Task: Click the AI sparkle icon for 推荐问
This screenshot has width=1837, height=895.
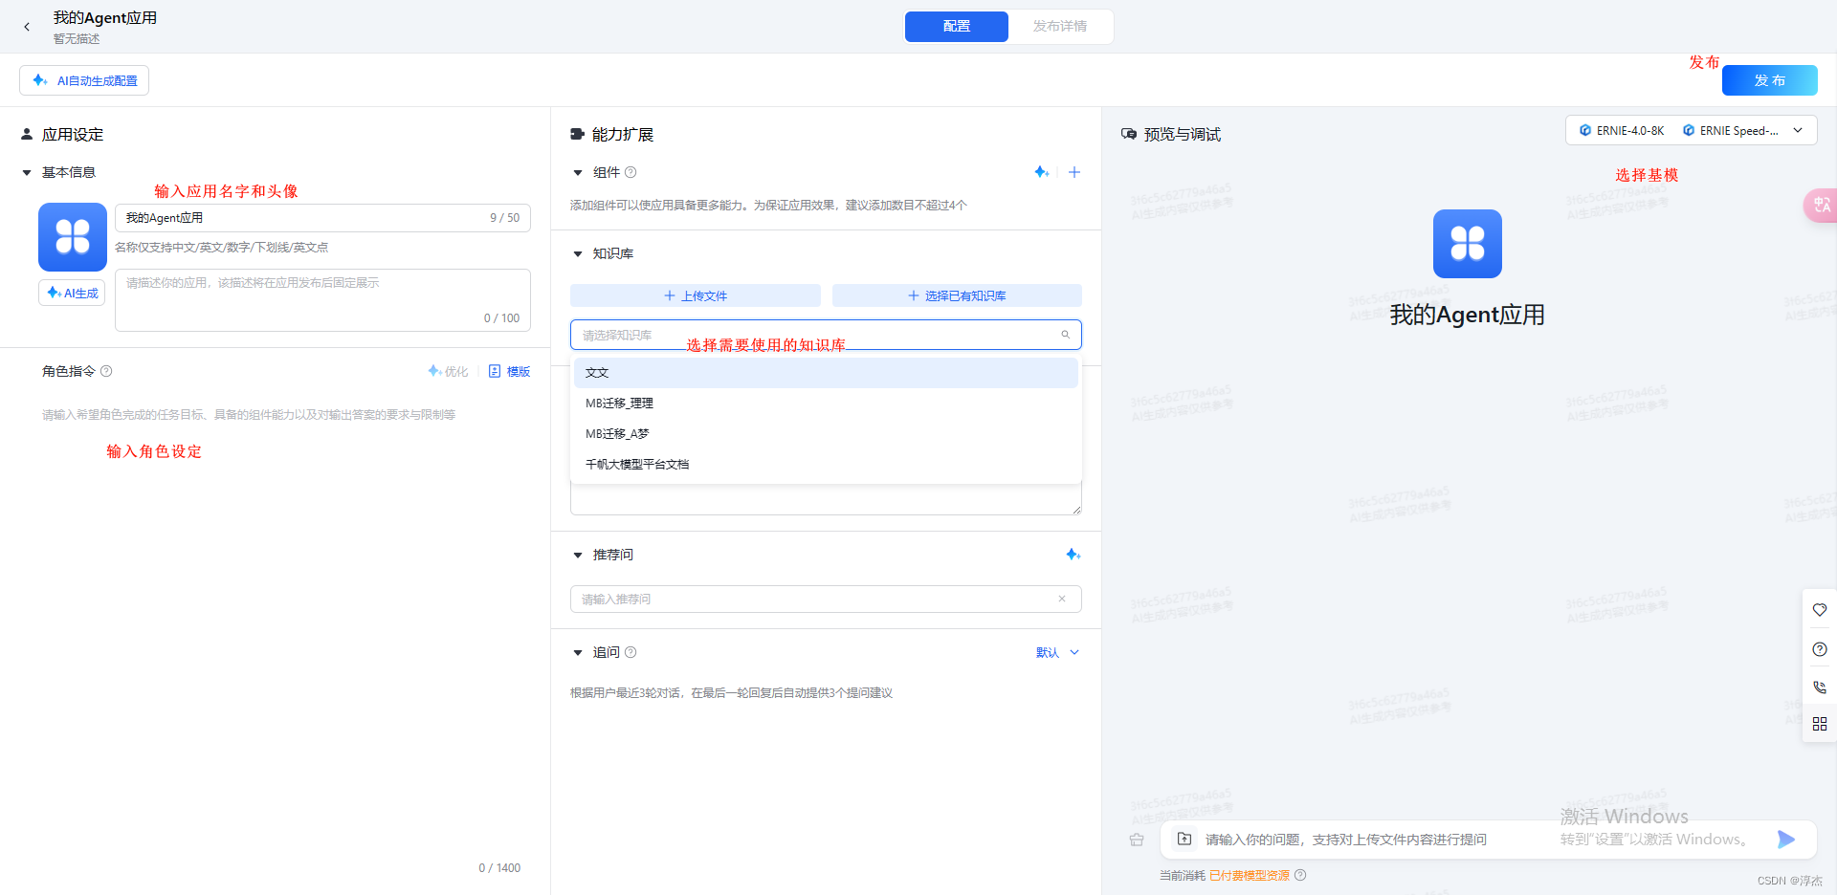Action: pos(1073,555)
